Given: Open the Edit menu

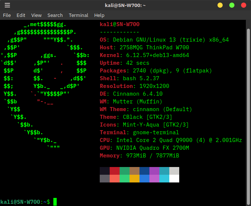Looking at the screenshot, I should pyautogui.click(x=21, y=15).
